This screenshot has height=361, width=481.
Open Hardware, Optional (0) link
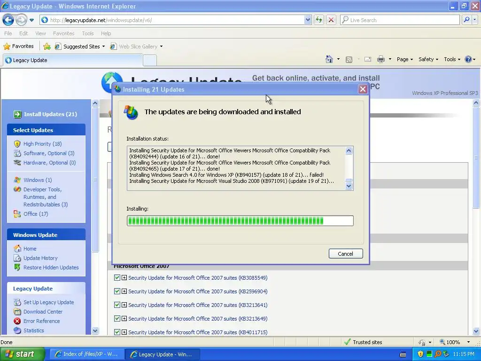click(x=49, y=163)
